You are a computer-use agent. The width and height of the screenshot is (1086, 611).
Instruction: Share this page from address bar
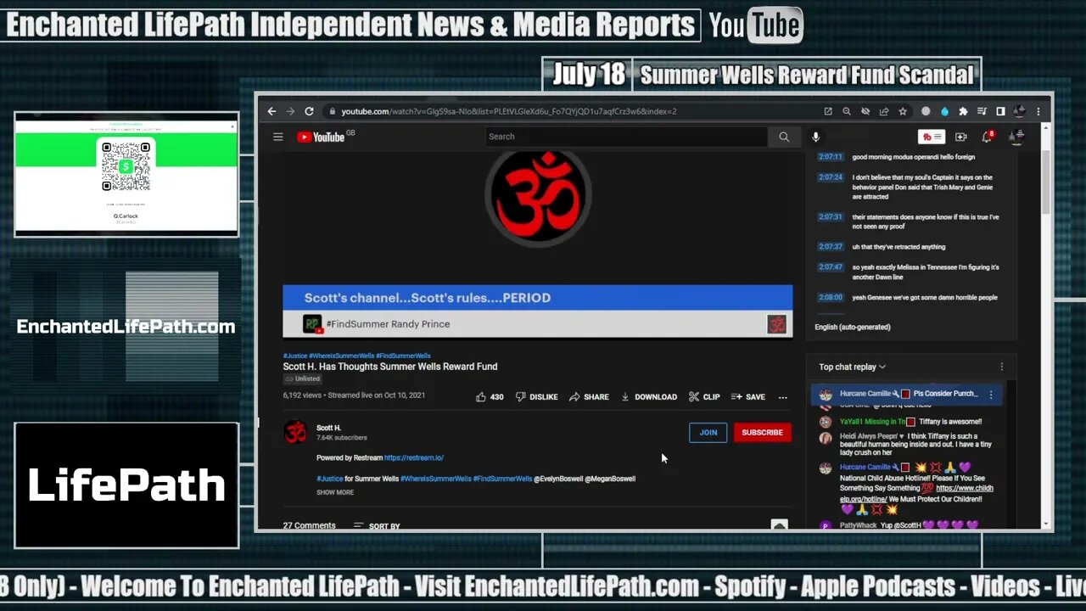pyautogui.click(x=884, y=111)
